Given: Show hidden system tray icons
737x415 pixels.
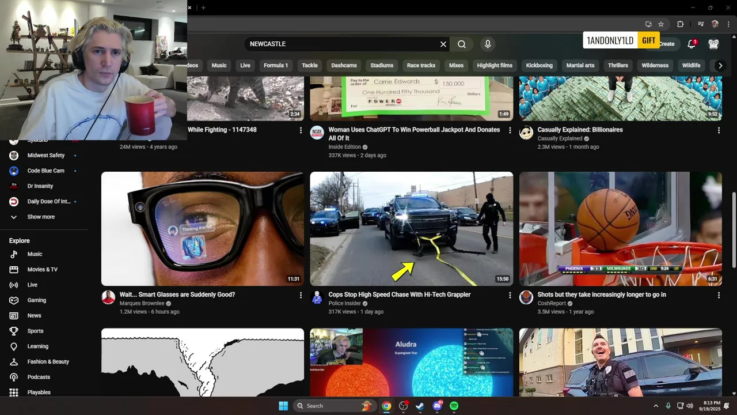Looking at the screenshot, I should click(x=656, y=406).
